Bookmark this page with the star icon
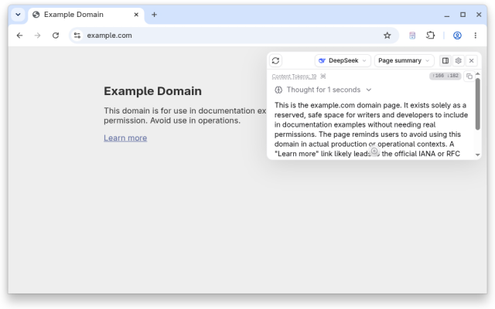The width and height of the screenshot is (495, 309). point(387,36)
